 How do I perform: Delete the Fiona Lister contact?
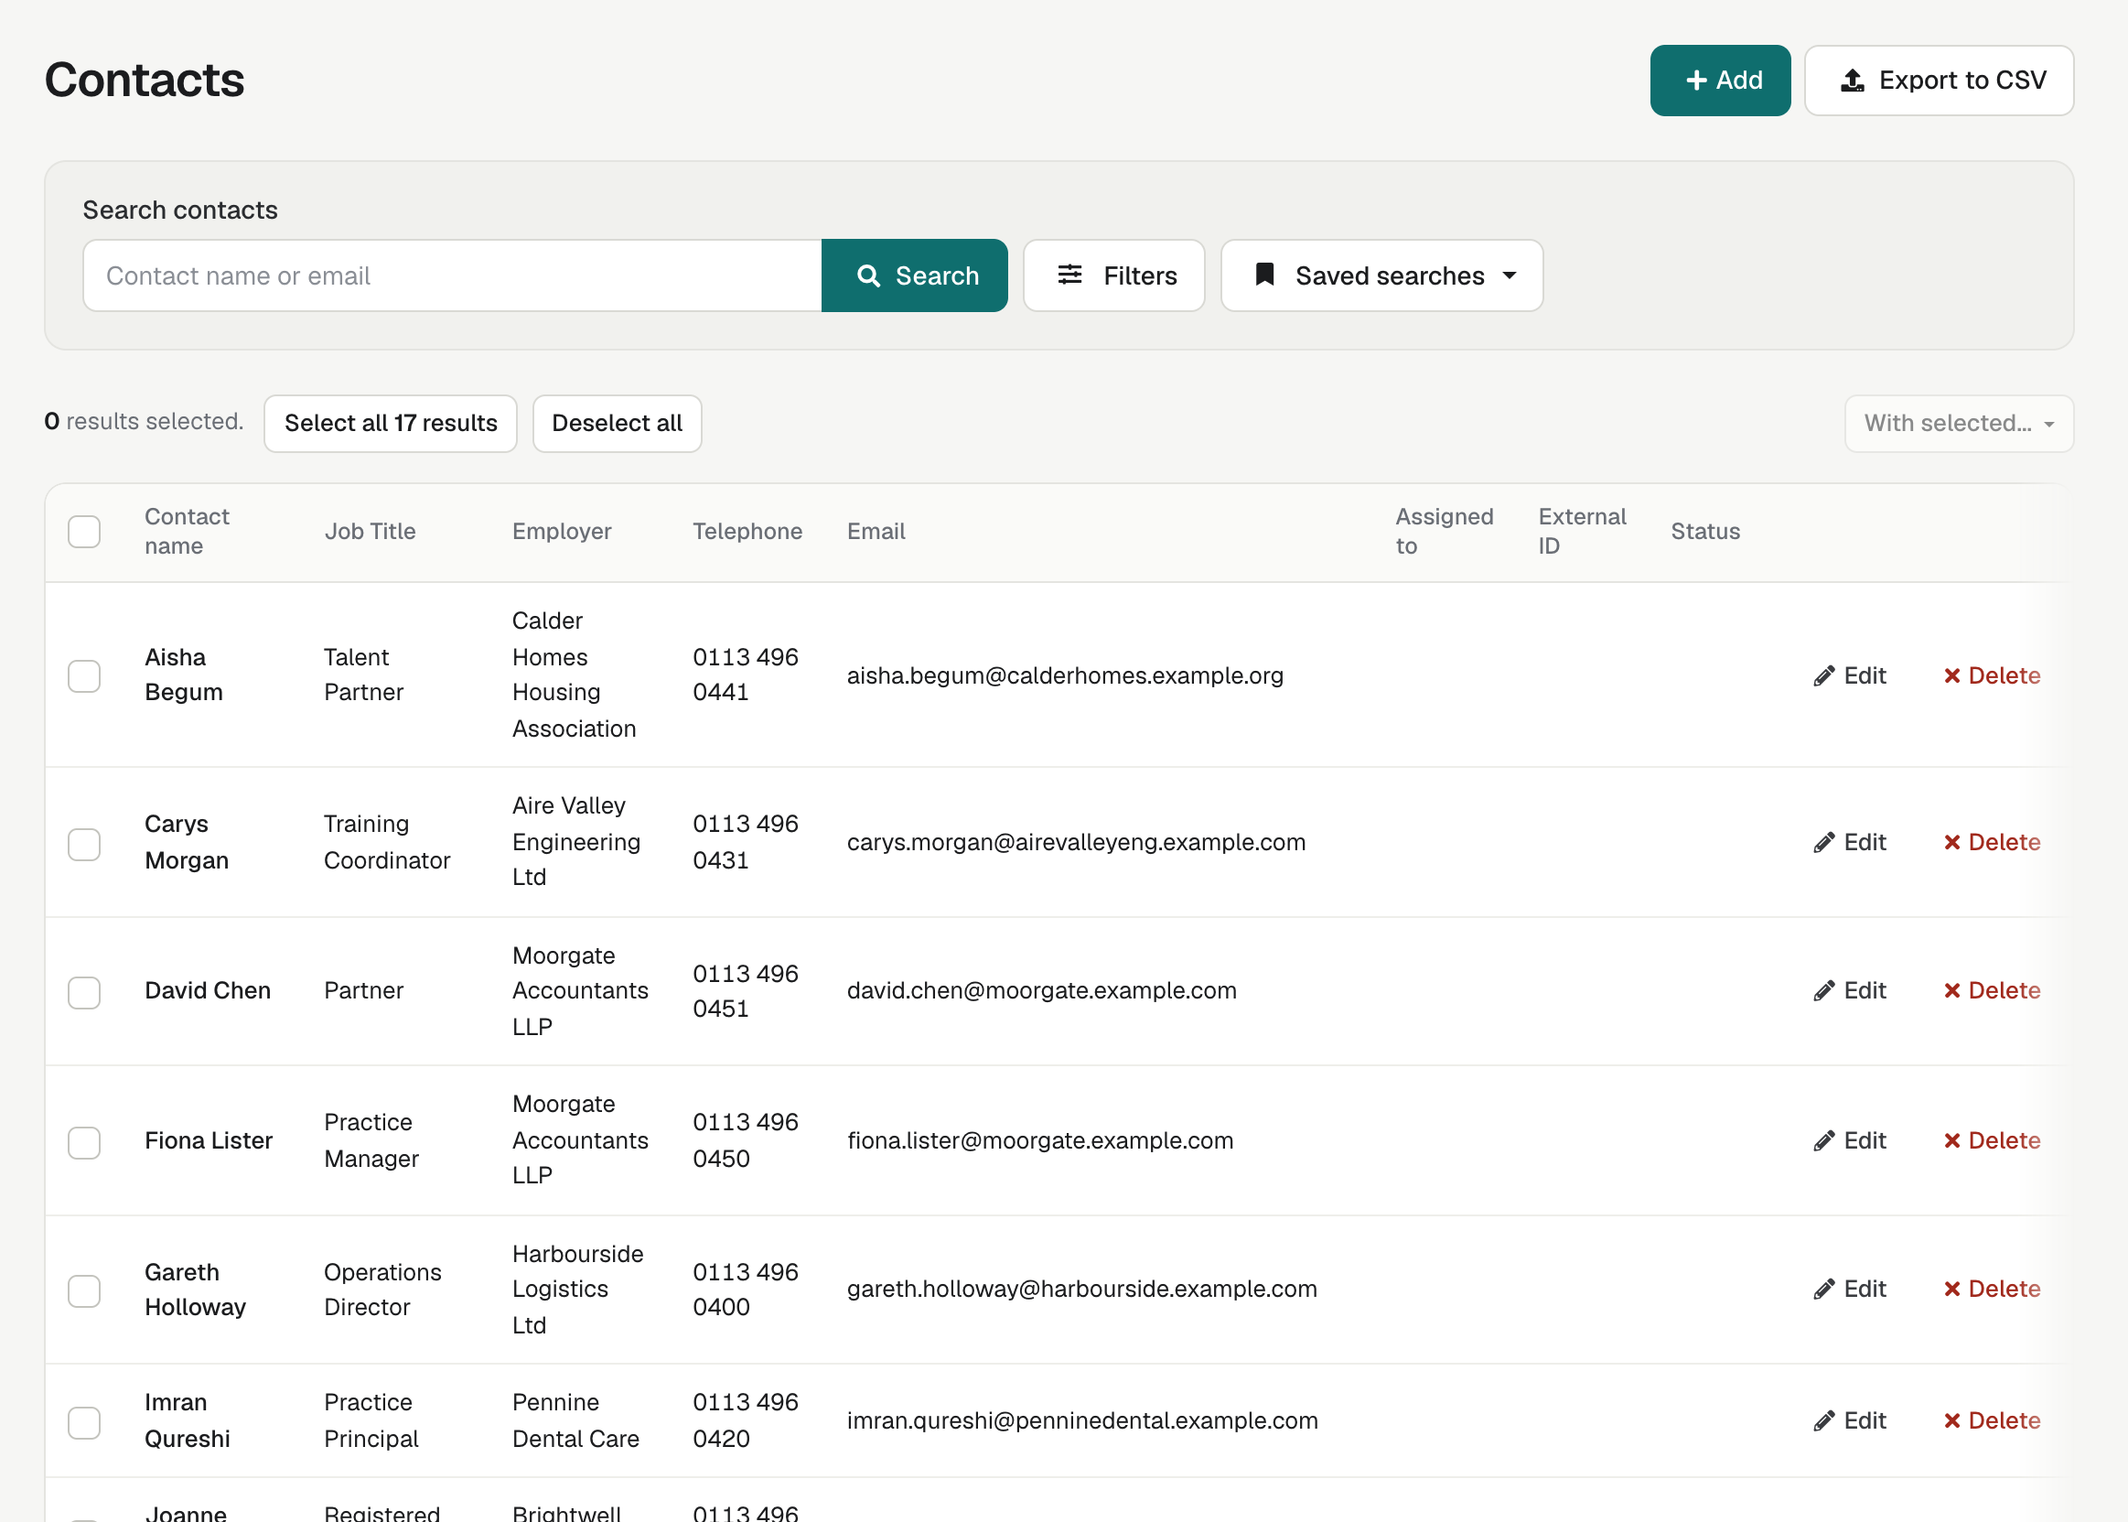pyautogui.click(x=1992, y=1140)
